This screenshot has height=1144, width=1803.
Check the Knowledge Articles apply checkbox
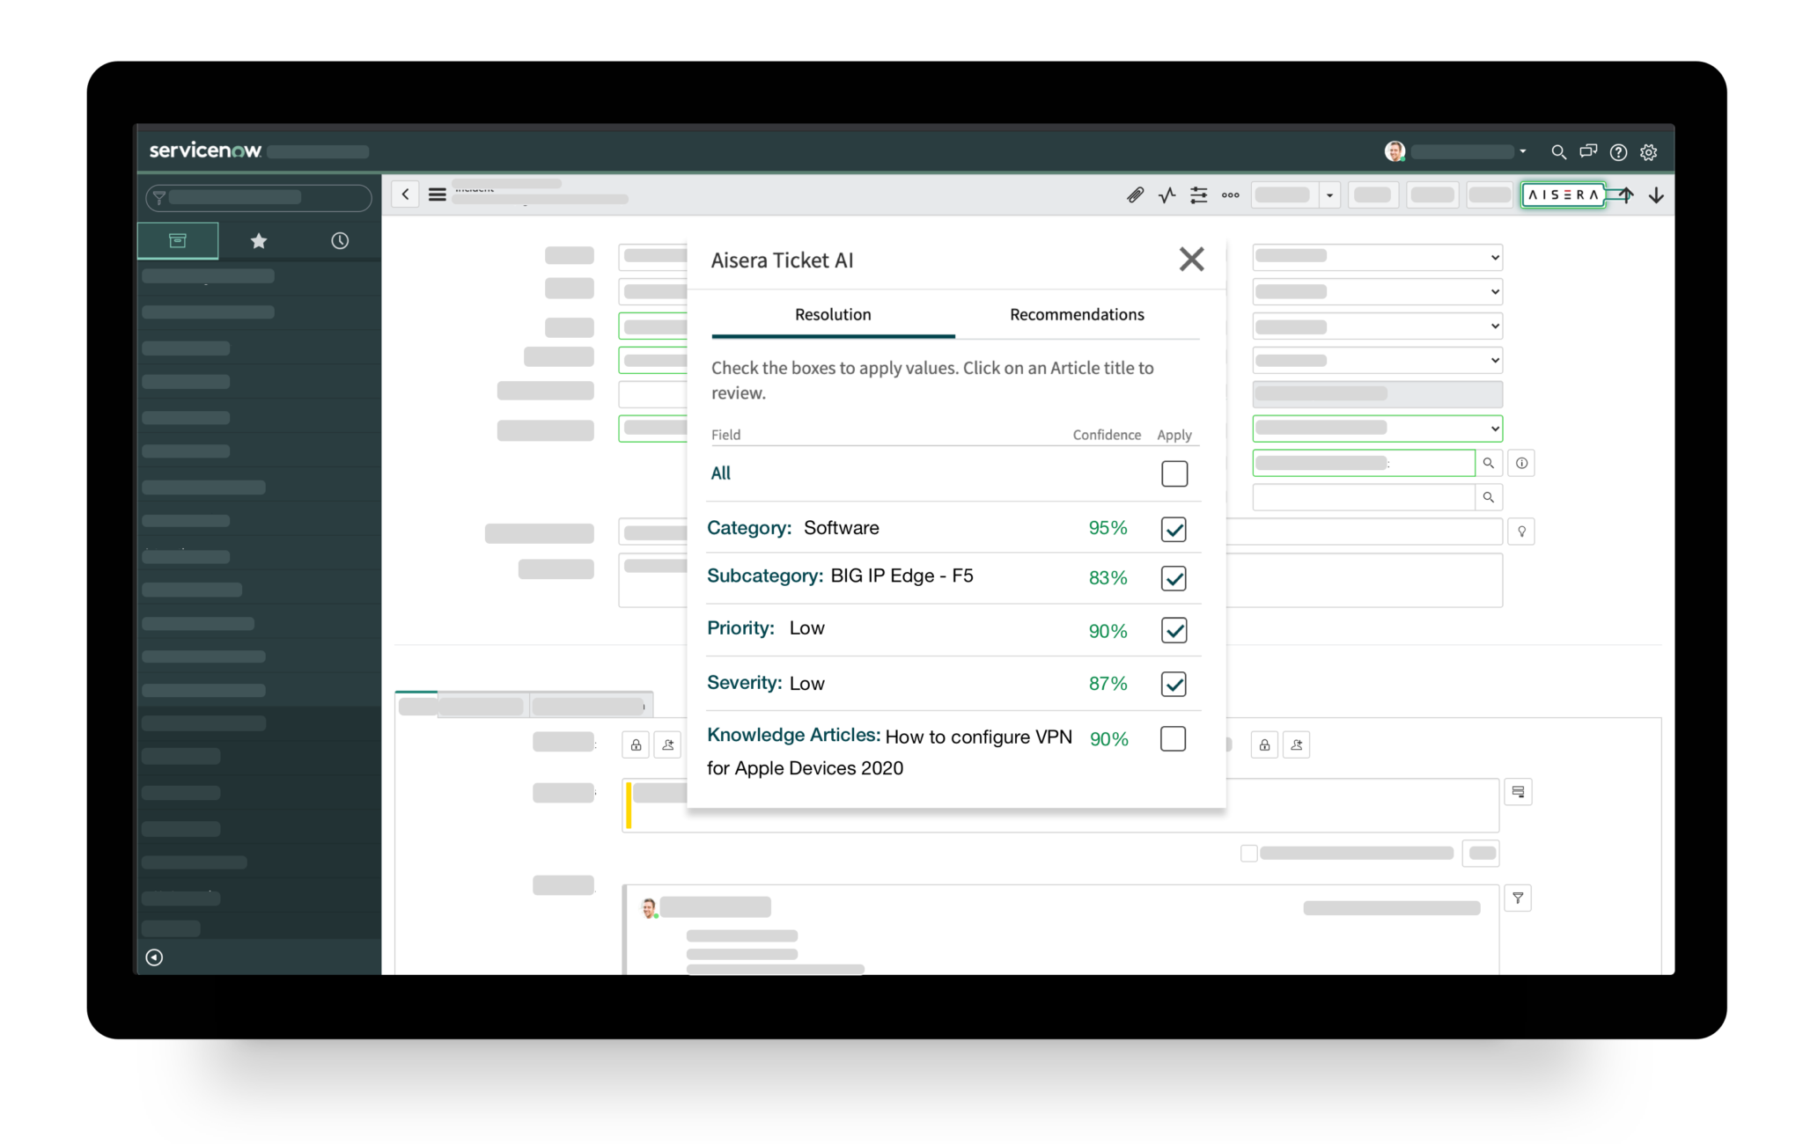pyautogui.click(x=1174, y=738)
